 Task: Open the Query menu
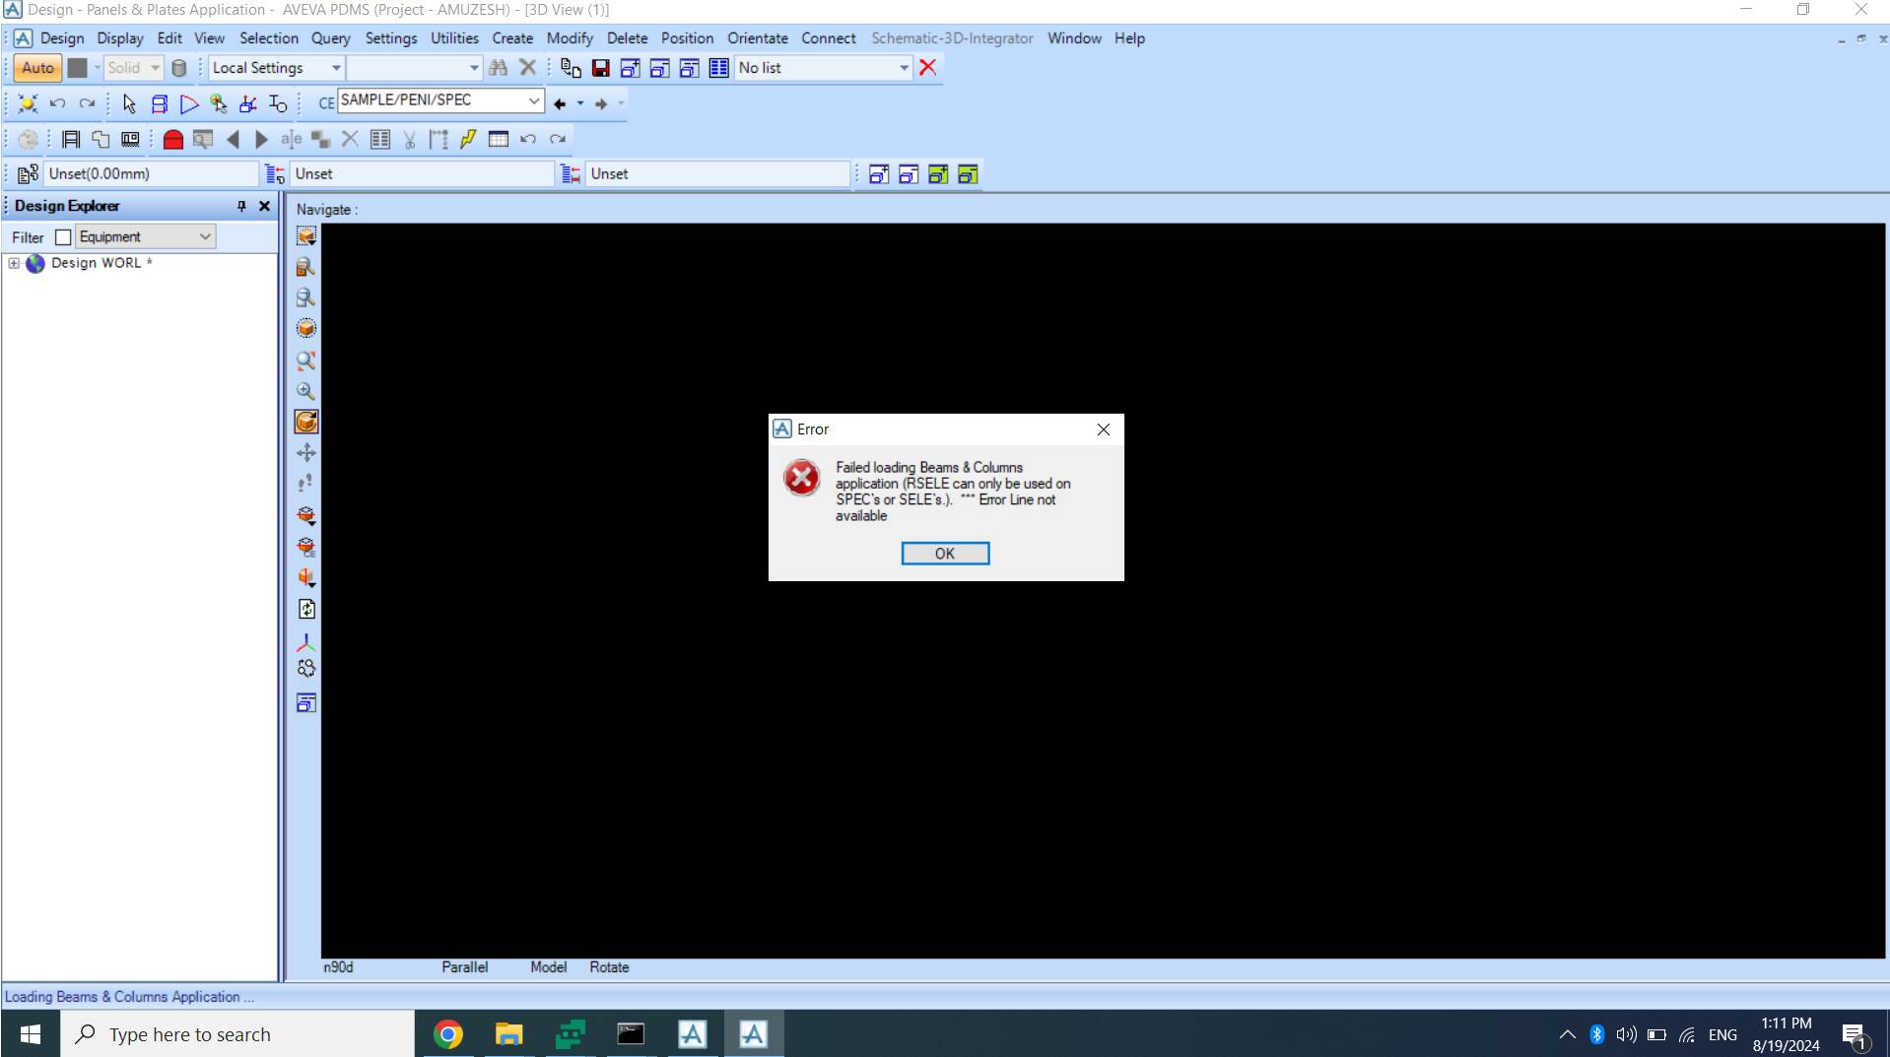tap(330, 38)
